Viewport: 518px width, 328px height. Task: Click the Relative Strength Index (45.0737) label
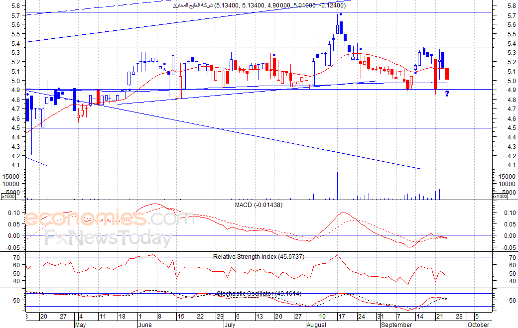(259, 256)
